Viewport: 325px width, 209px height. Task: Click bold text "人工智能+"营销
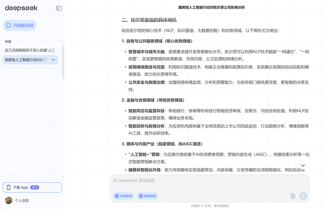(x=144, y=154)
